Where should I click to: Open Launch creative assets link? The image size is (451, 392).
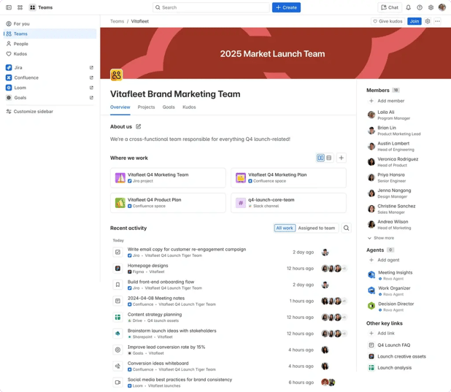click(397, 356)
